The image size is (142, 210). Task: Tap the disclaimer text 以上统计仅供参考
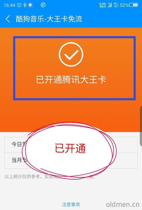coord(22,177)
